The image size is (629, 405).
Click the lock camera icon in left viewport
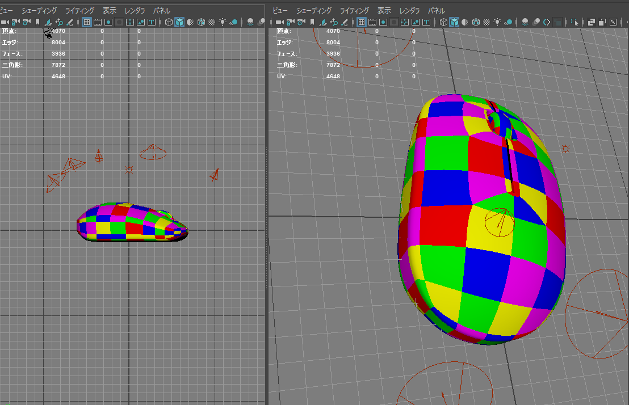tap(15, 22)
